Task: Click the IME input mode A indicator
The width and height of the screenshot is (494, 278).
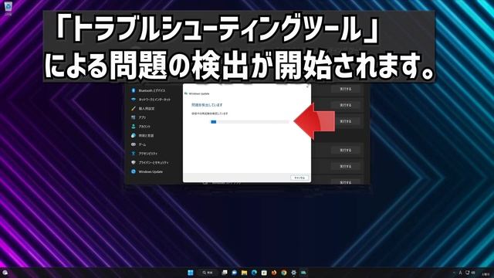Action: click(x=460, y=273)
